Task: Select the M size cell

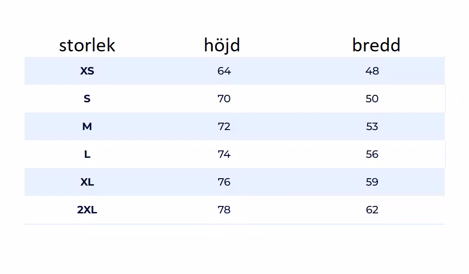Action: coord(87,126)
